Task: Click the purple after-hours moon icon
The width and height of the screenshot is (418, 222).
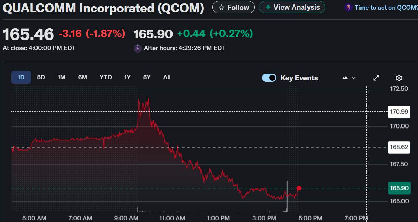Action: pos(138,48)
